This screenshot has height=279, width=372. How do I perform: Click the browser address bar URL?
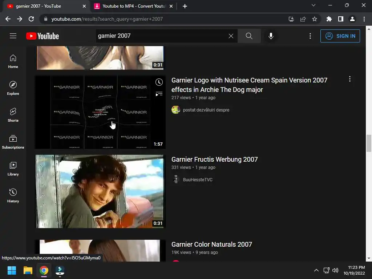(x=107, y=19)
